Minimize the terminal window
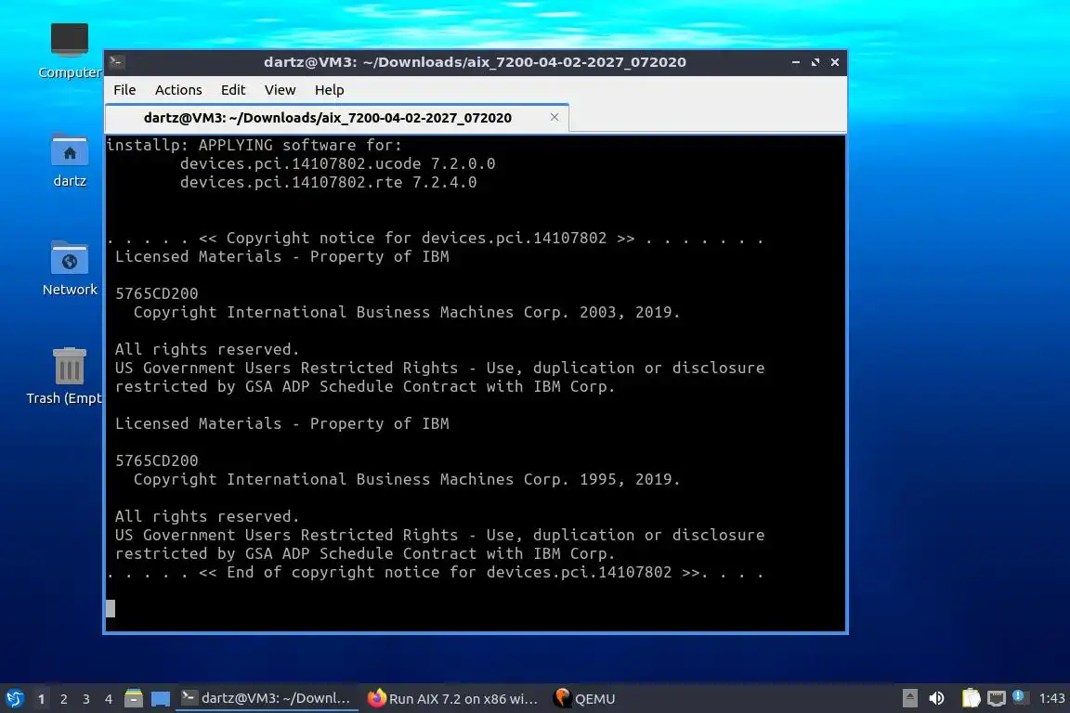Screen dimensions: 1070x713 pyautogui.click(x=796, y=62)
